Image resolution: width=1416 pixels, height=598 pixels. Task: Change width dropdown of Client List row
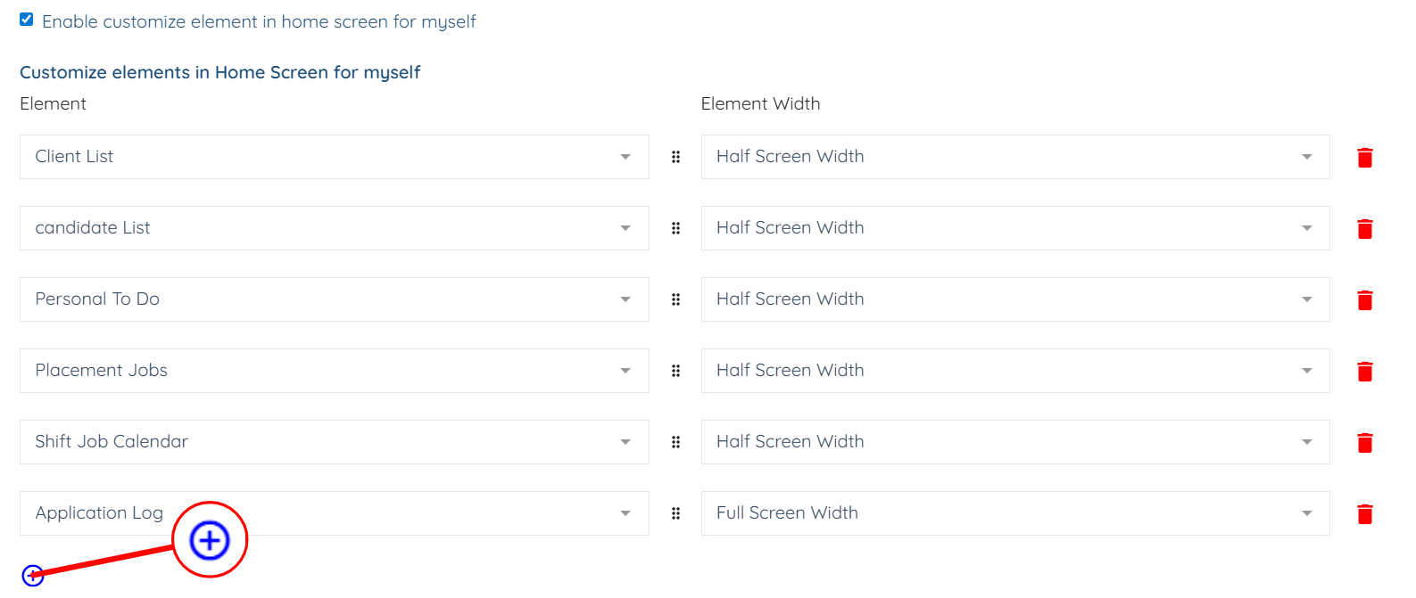[1014, 157]
